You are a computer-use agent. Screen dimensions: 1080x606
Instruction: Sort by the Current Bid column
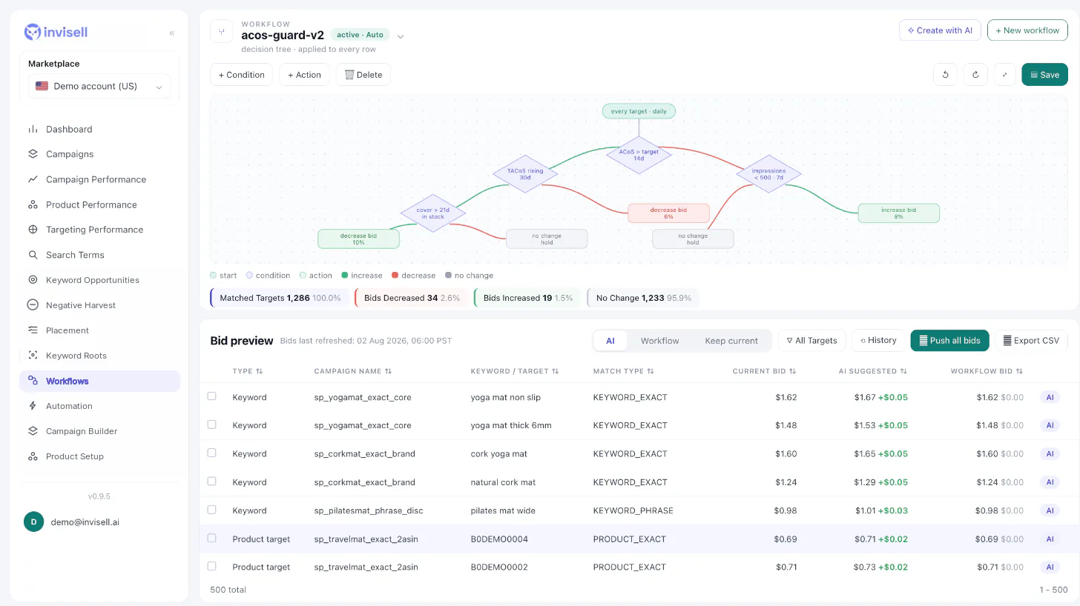[x=764, y=371]
